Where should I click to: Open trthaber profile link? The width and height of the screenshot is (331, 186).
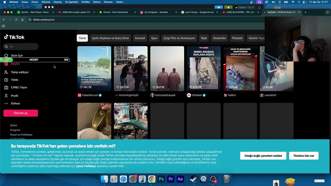click(197, 95)
